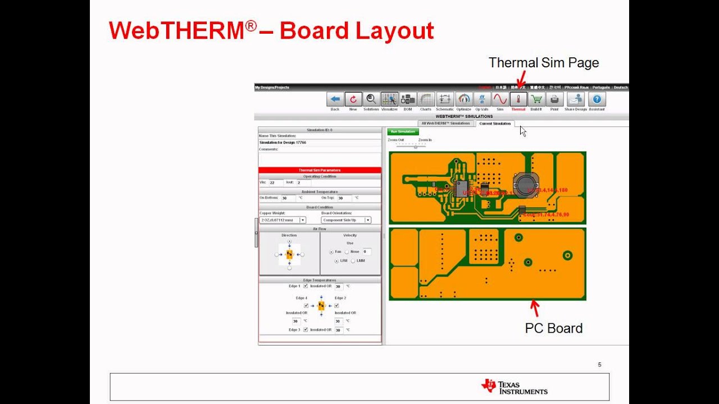Image resolution: width=719 pixels, height=404 pixels.
Task: Click the Back arrow toolbar icon
Action: [x=335, y=99]
